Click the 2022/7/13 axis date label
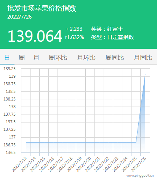This screenshot has width=157, height=179. [19, 164]
